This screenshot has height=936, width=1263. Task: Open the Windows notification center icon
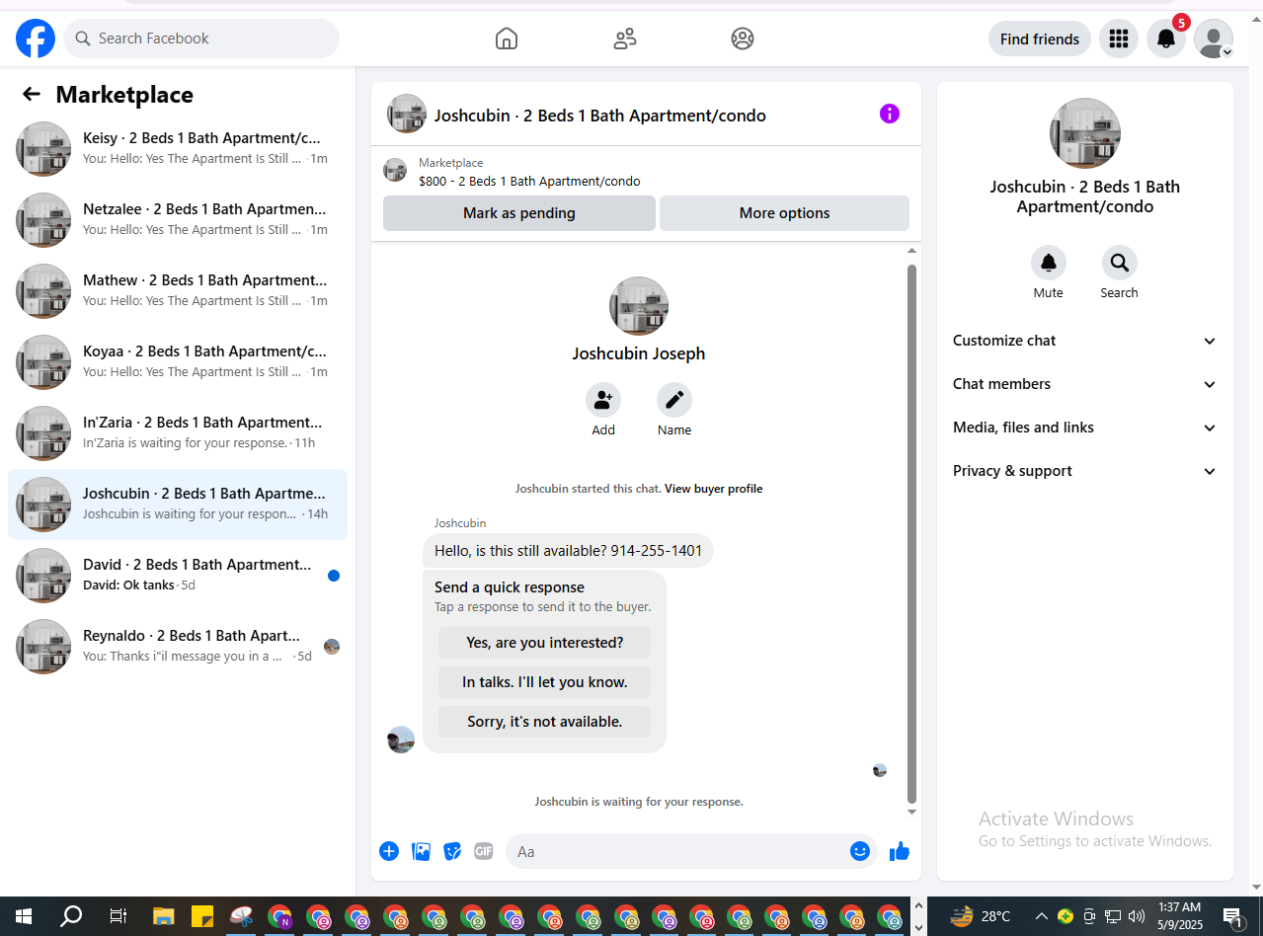click(1233, 916)
